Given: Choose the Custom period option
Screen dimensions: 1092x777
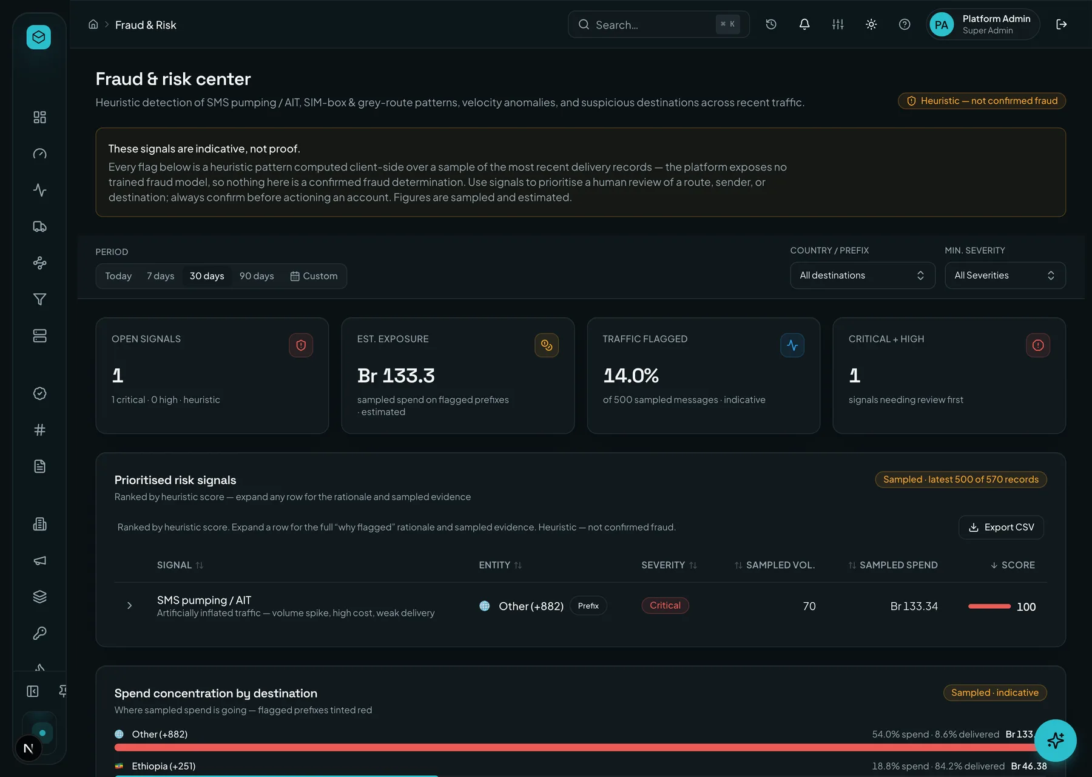Looking at the screenshot, I should click(314, 276).
